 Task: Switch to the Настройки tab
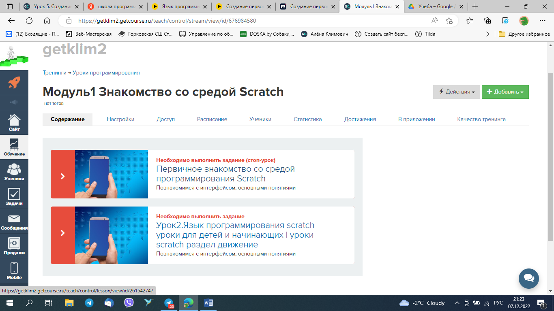pyautogui.click(x=120, y=119)
